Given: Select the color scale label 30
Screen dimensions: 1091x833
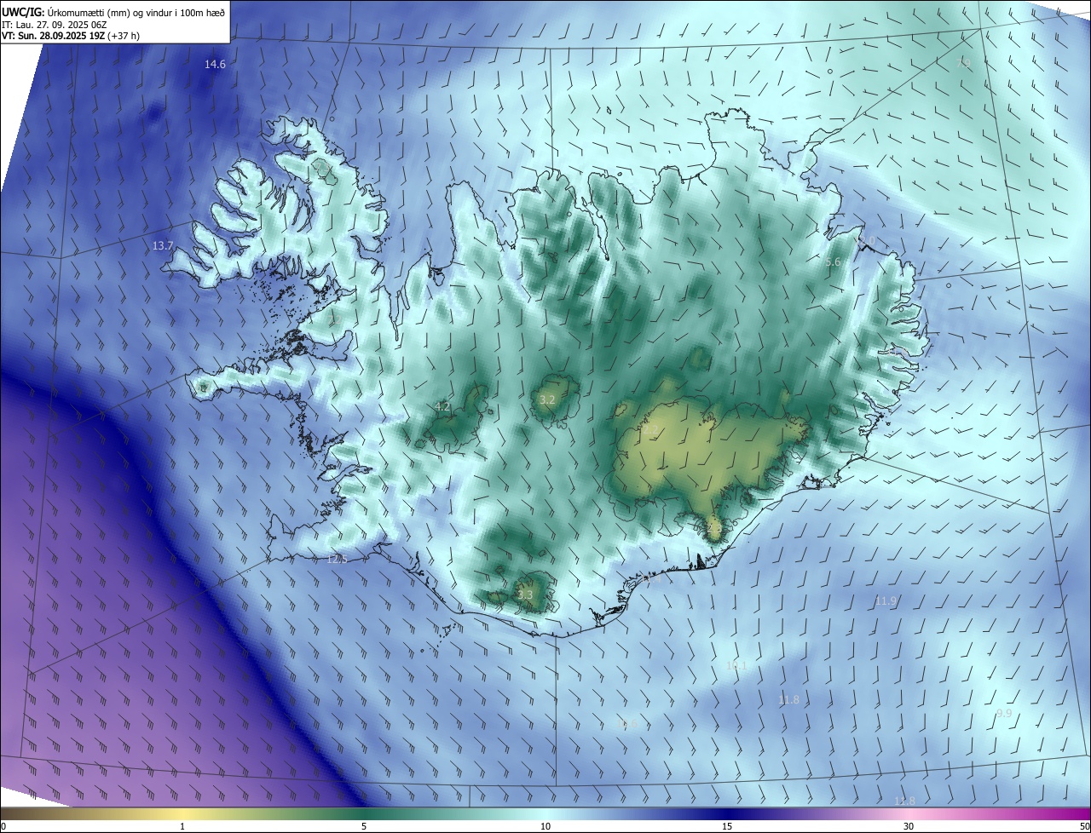Looking at the screenshot, I should click(x=909, y=826).
